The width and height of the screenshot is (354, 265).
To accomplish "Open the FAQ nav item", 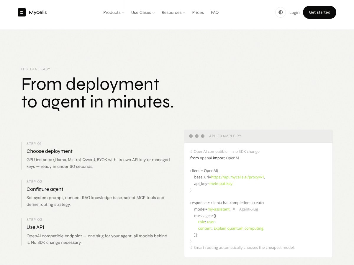I will 215,12.
